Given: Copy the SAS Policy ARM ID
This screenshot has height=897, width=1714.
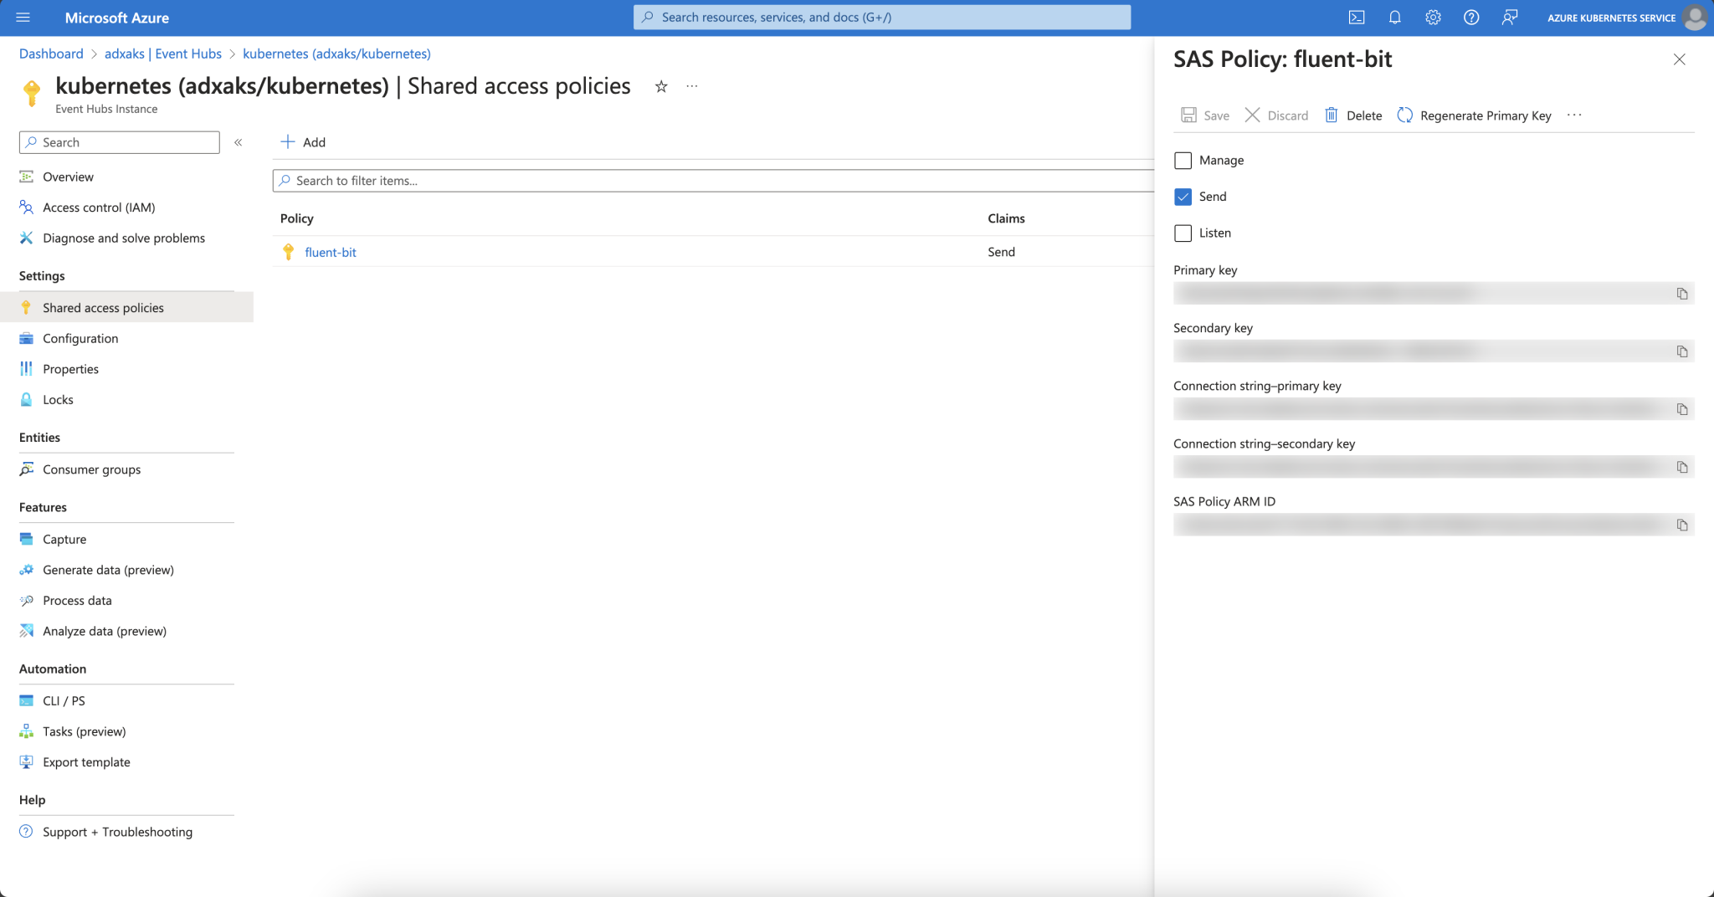Looking at the screenshot, I should click(1683, 525).
